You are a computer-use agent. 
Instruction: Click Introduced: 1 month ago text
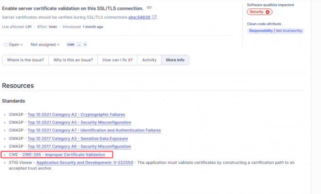tap(83, 27)
